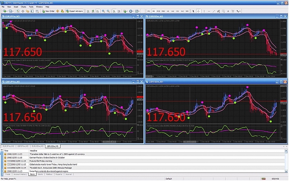
Task: Toggle the Navigator folder icon
Action: tap(28, 11)
